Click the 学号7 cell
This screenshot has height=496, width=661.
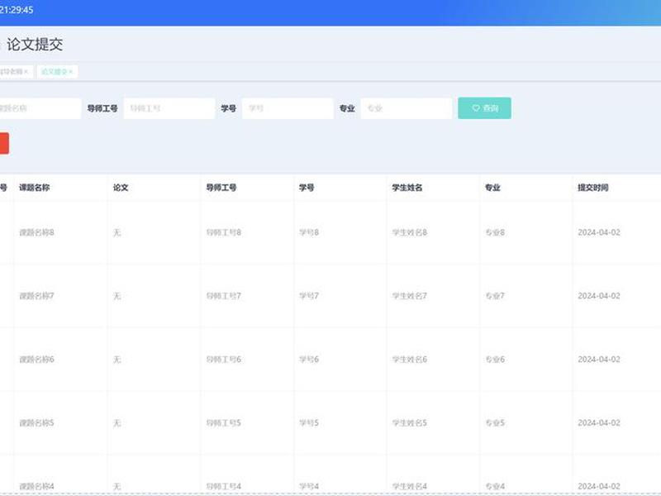[309, 296]
